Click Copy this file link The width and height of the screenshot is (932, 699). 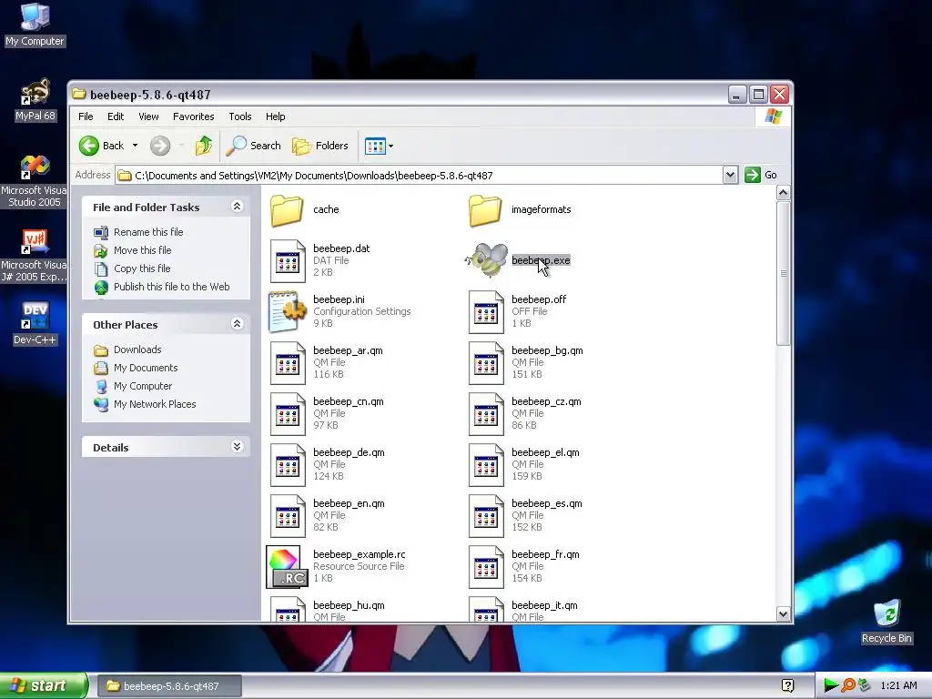[x=142, y=268]
